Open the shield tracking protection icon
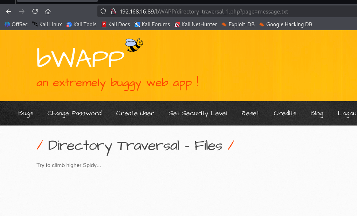Image resolution: width=357 pixels, height=216 pixels. [x=103, y=11]
